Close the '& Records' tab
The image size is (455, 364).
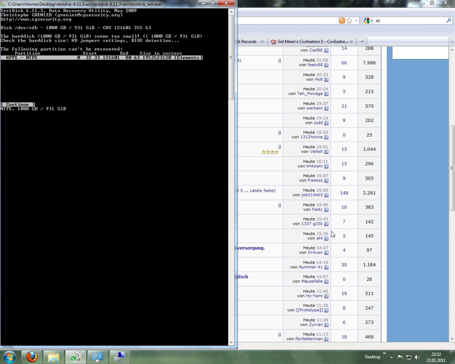pyautogui.click(x=262, y=42)
